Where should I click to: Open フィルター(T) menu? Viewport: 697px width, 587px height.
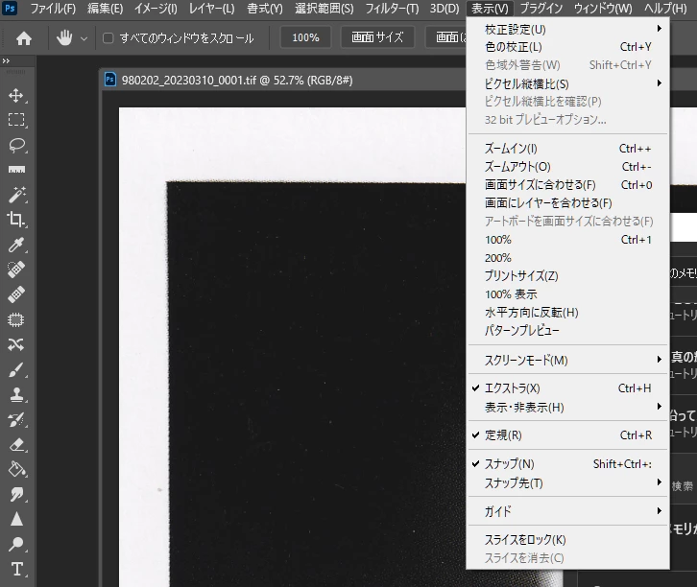[x=392, y=9]
